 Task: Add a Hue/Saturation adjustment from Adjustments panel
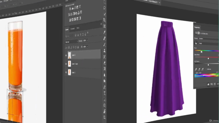coord(69,14)
